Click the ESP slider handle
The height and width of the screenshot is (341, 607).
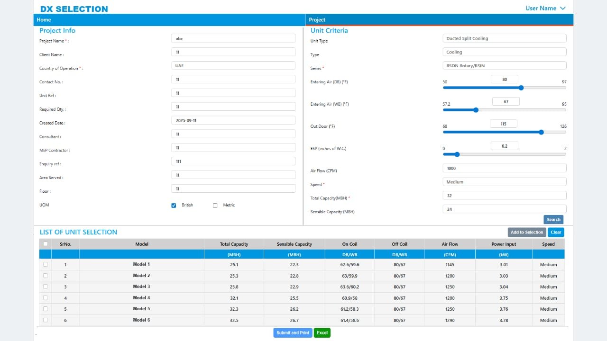tap(457, 154)
